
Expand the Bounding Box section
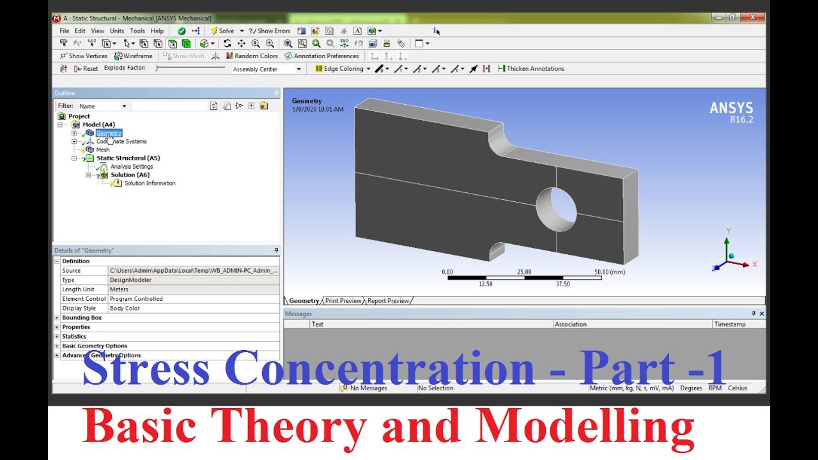coord(57,318)
